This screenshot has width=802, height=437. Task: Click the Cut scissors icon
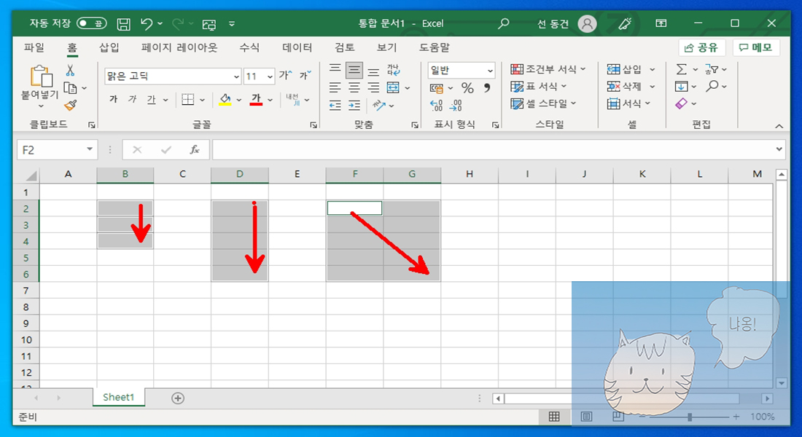[x=70, y=71]
